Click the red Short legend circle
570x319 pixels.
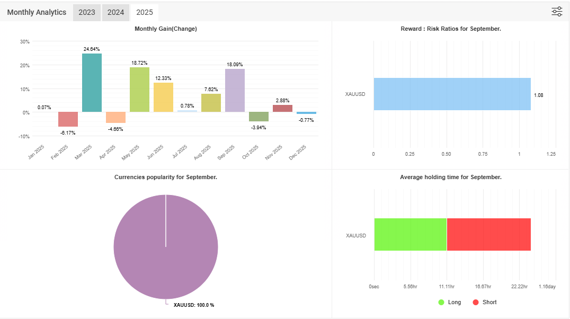(x=476, y=302)
